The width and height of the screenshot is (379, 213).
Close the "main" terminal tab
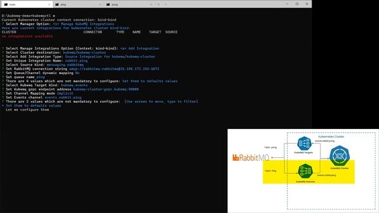pos(49,4)
